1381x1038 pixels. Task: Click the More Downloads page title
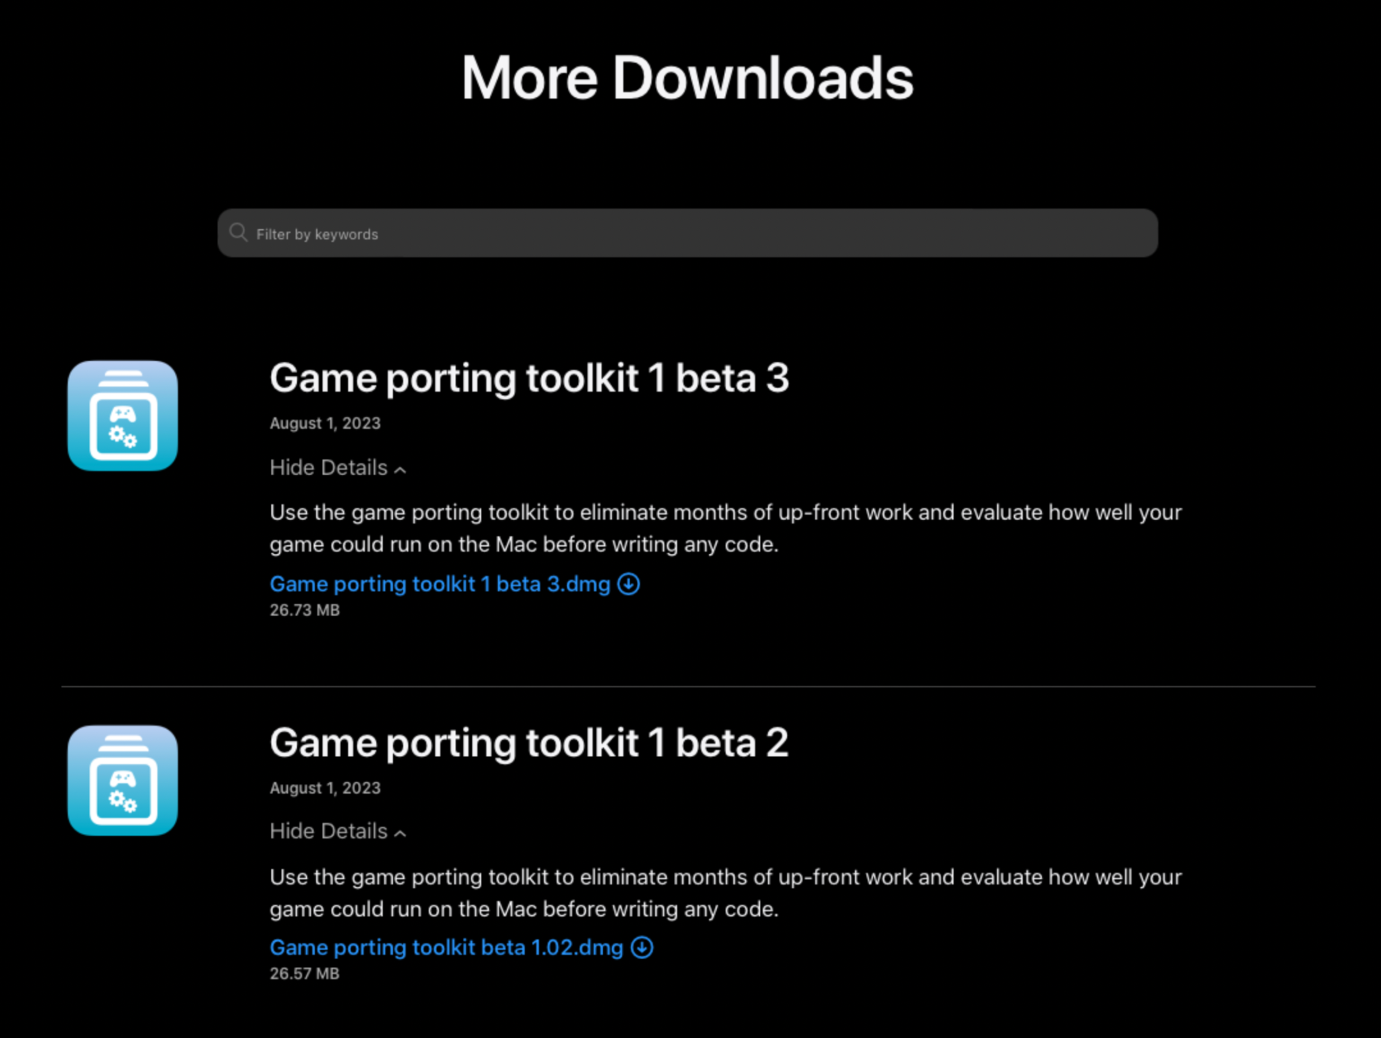click(688, 78)
